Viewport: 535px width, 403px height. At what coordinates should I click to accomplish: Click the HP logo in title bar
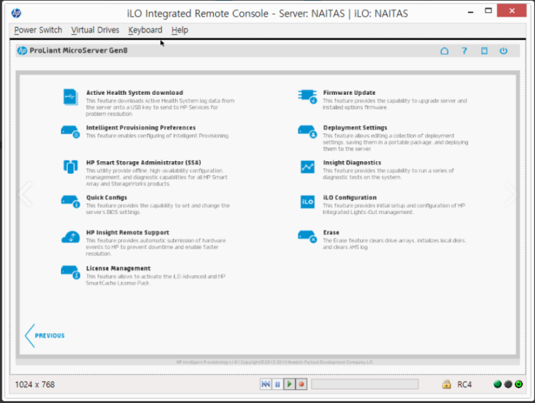(x=16, y=13)
